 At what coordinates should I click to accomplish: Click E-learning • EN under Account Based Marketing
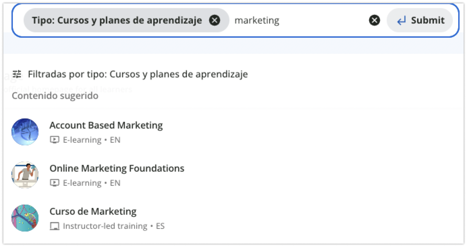[x=91, y=140]
